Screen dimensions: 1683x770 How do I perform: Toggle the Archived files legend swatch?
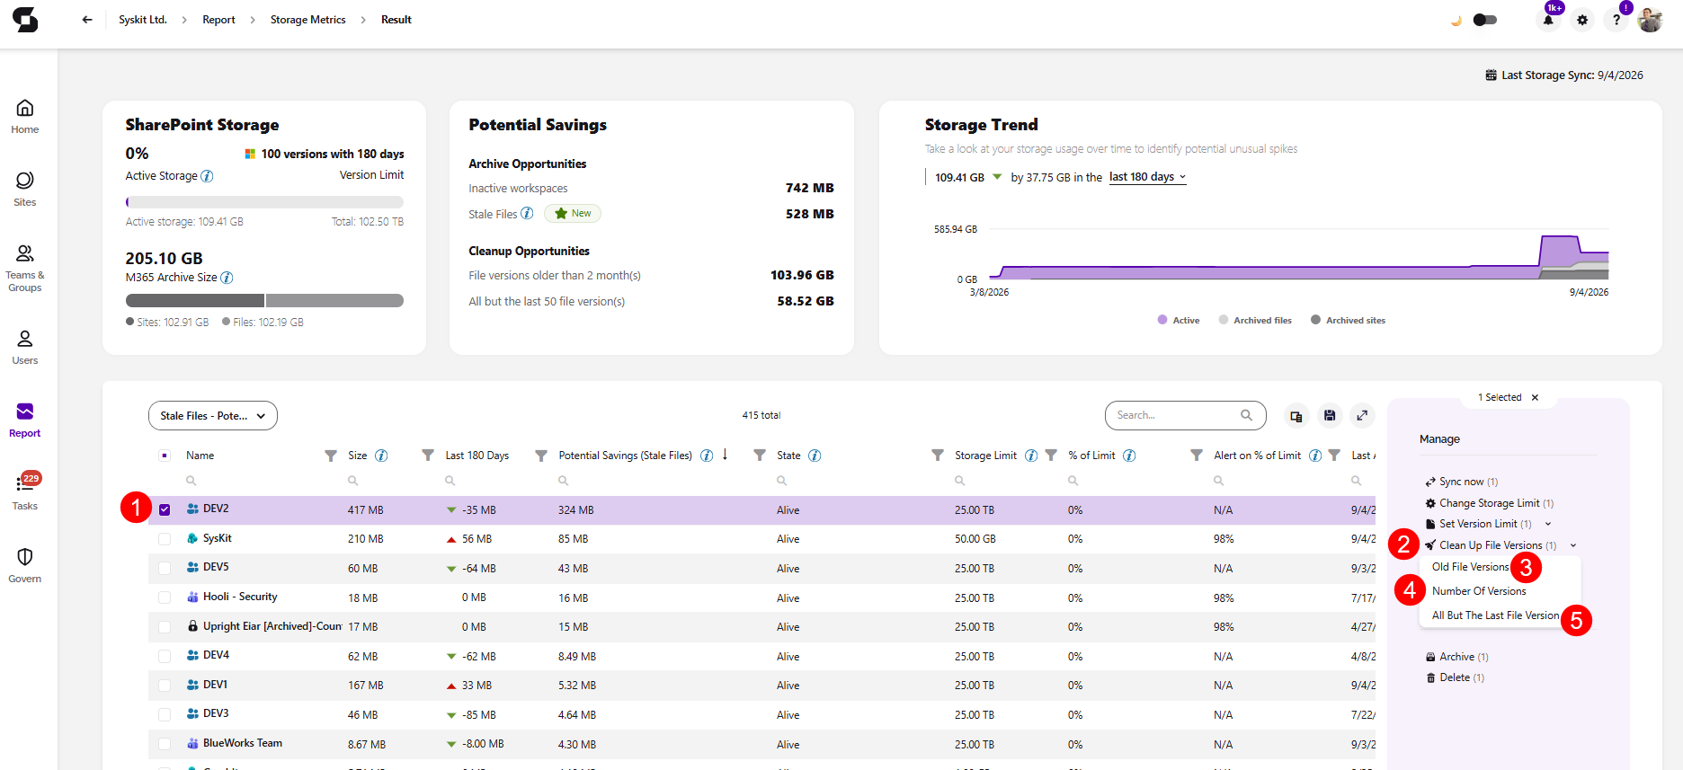coord(1224,320)
